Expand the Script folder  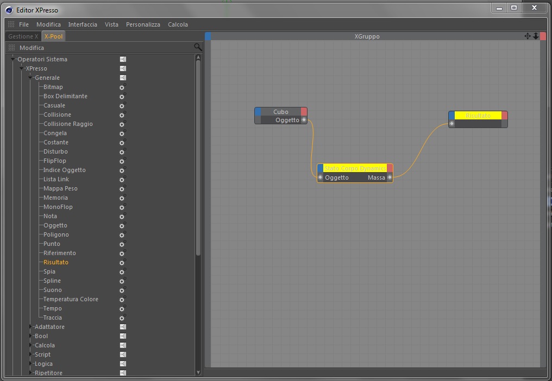click(x=30, y=354)
